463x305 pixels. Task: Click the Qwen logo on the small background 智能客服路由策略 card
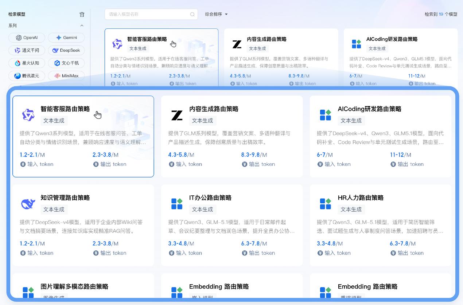pyautogui.click(x=117, y=44)
